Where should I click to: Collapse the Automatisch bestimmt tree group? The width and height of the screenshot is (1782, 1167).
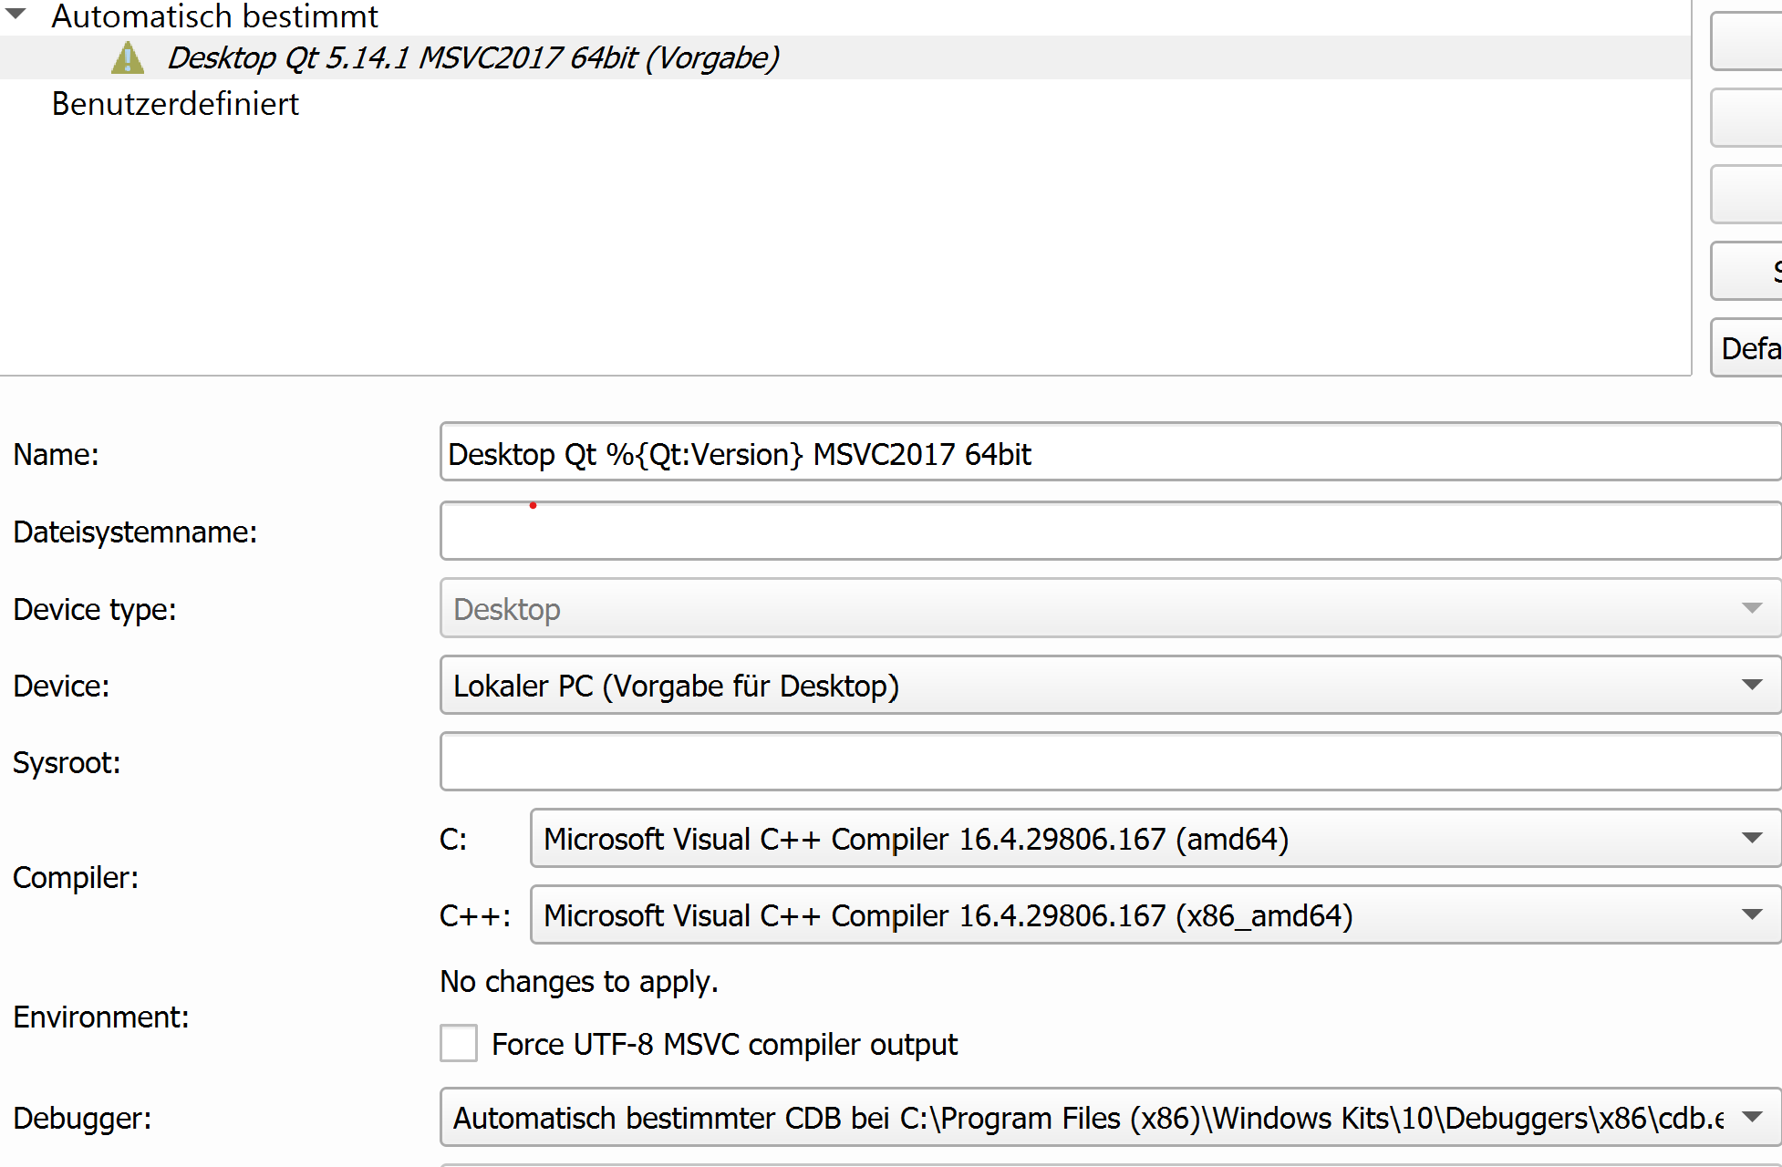16,14
